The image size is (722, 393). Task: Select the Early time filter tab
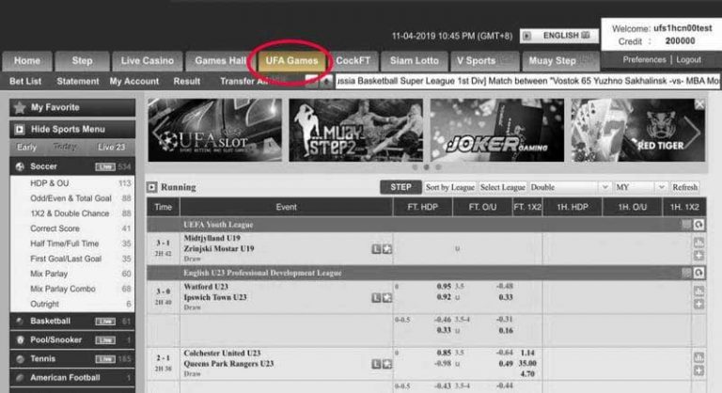point(26,148)
